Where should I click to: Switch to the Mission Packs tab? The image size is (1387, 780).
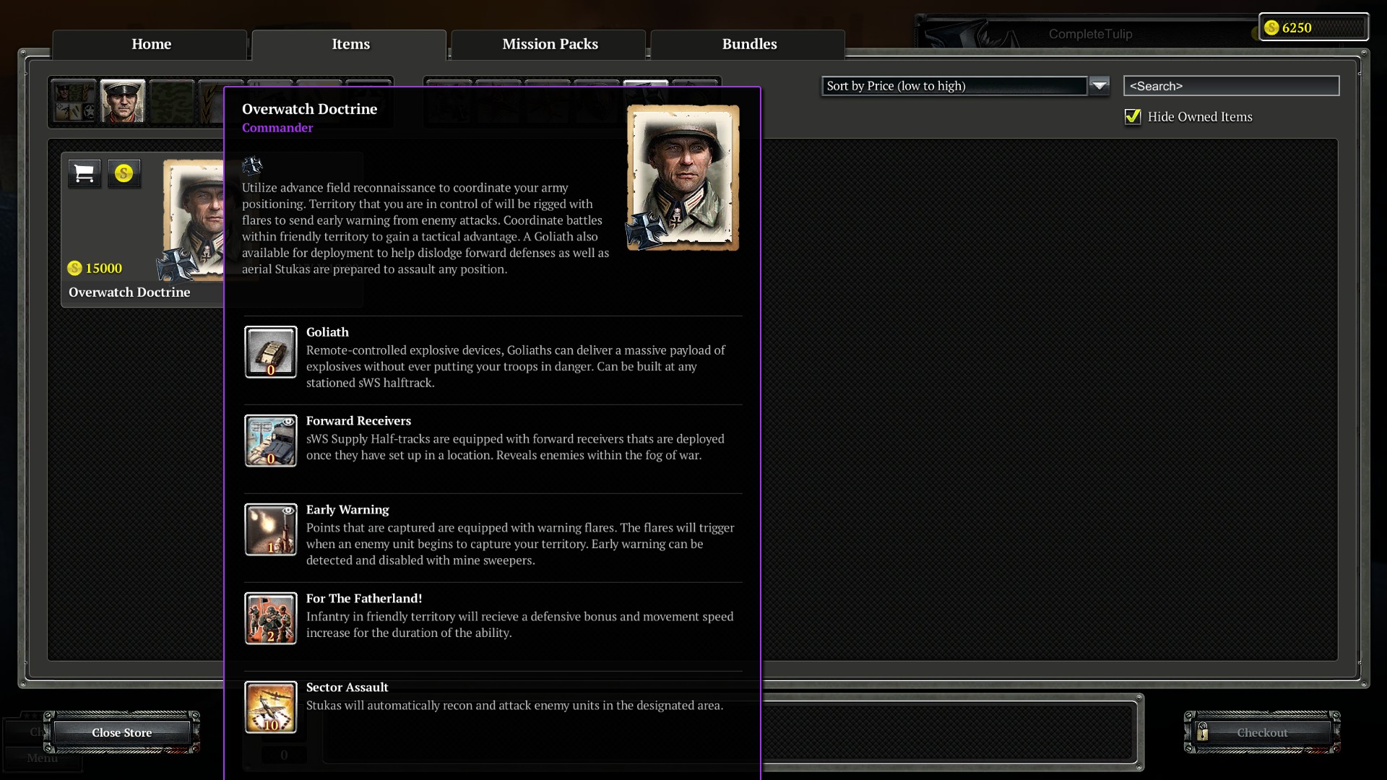[x=550, y=44]
